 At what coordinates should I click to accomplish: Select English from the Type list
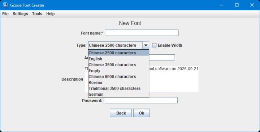(118, 59)
